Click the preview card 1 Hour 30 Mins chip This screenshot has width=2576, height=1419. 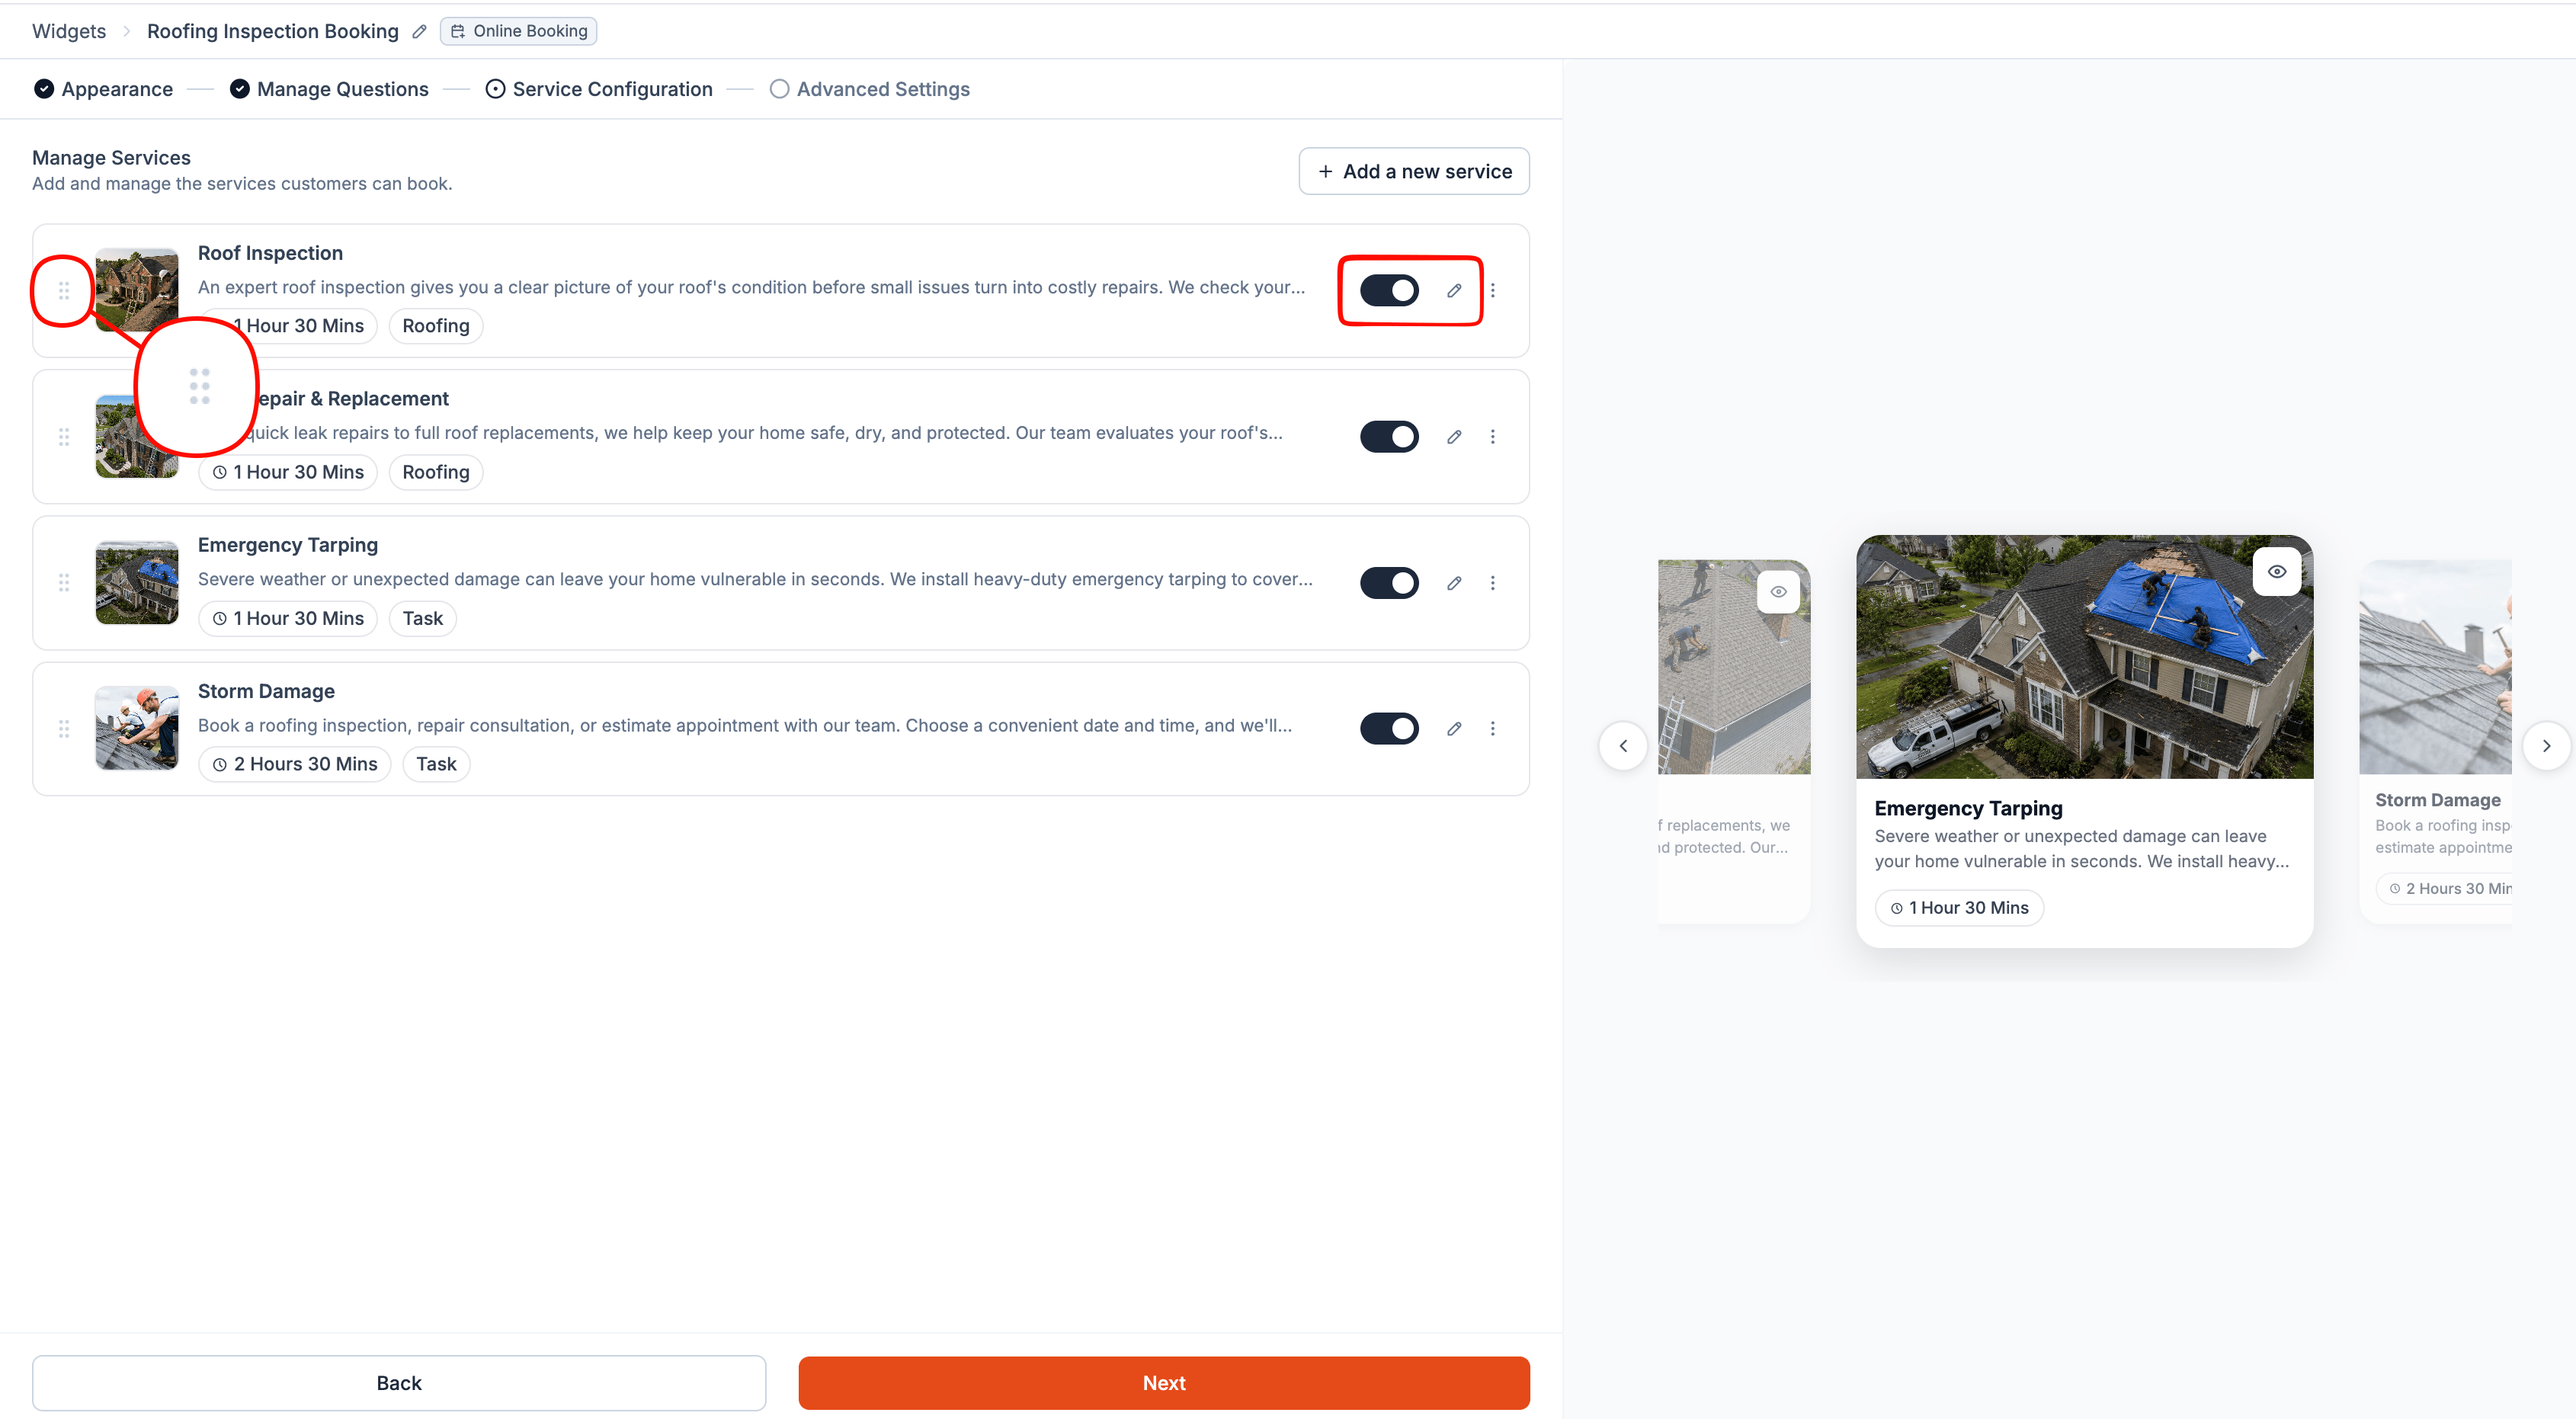pos(1959,908)
